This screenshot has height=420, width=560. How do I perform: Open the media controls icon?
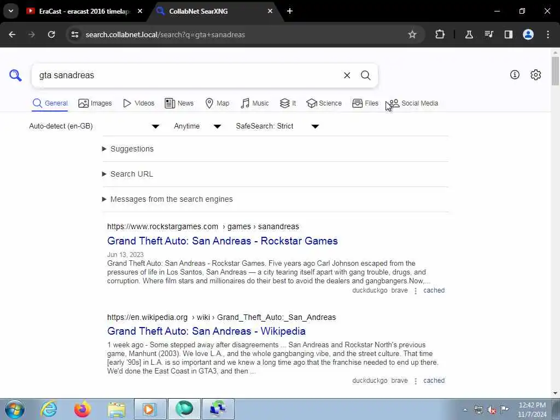tap(488, 34)
